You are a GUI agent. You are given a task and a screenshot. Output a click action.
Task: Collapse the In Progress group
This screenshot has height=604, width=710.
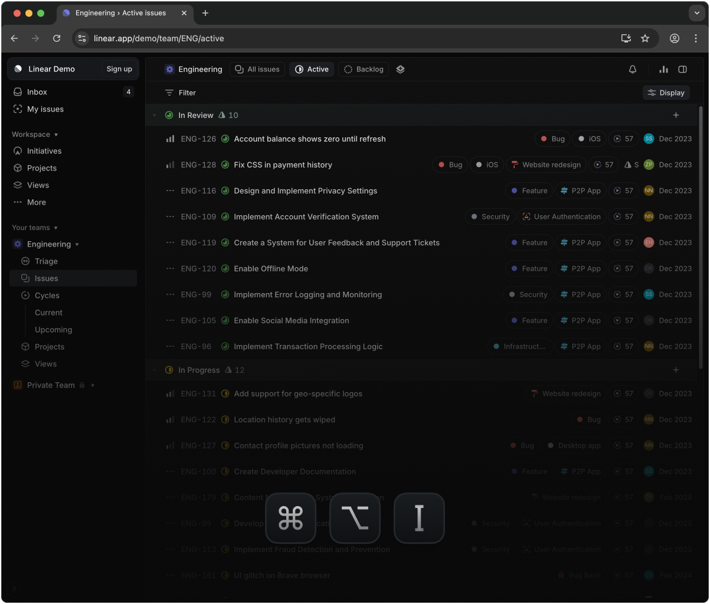click(155, 370)
